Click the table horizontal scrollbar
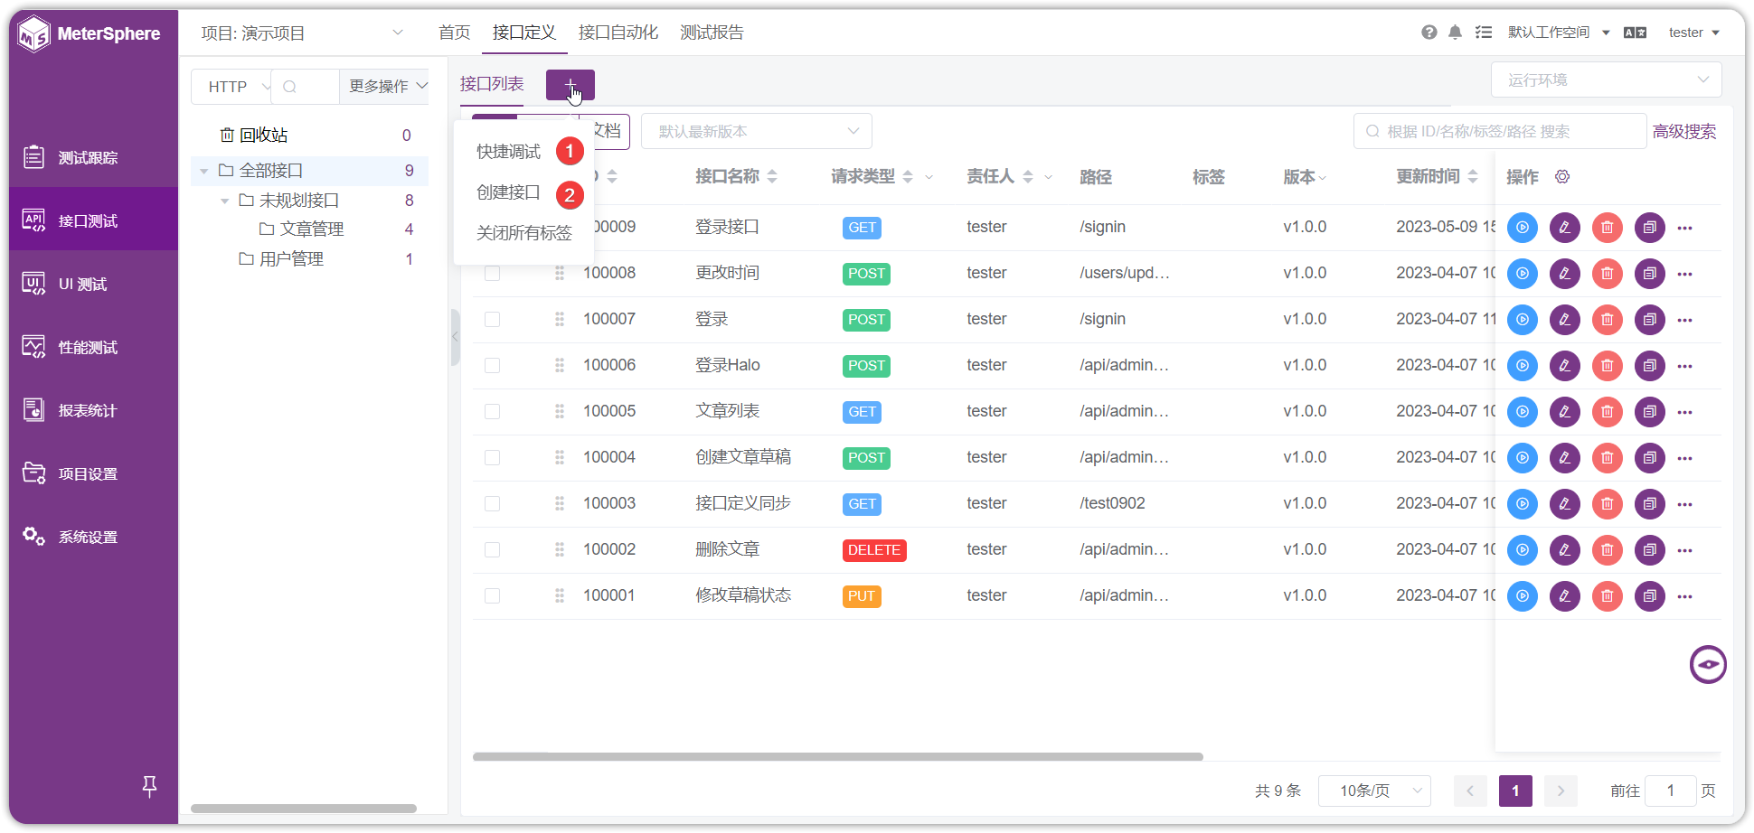1754x833 pixels. [837, 757]
